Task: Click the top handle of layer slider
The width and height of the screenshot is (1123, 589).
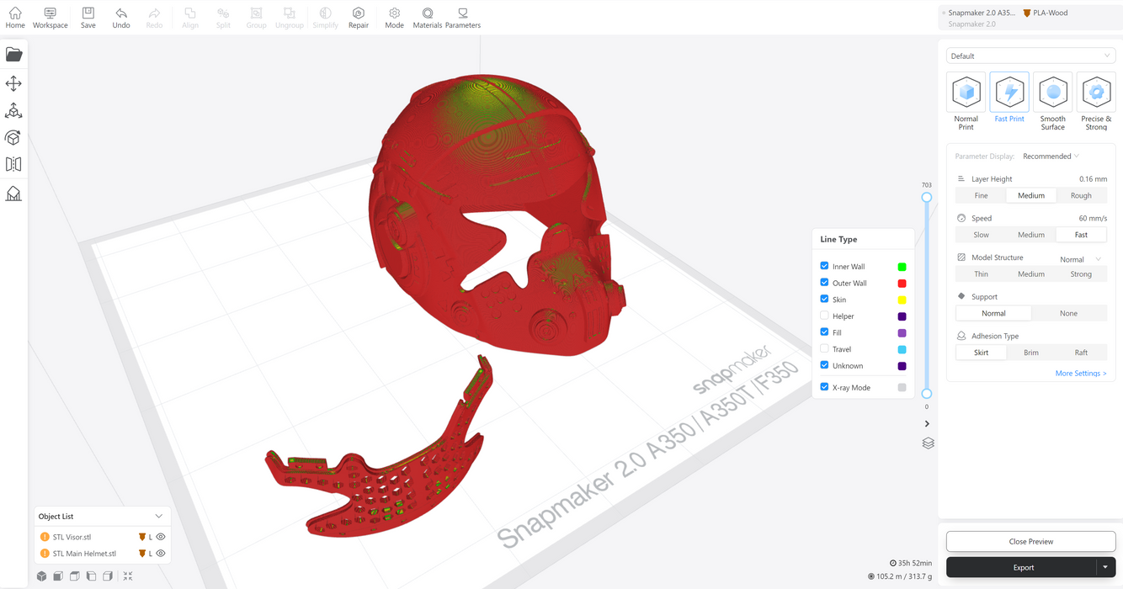Action: click(x=926, y=197)
